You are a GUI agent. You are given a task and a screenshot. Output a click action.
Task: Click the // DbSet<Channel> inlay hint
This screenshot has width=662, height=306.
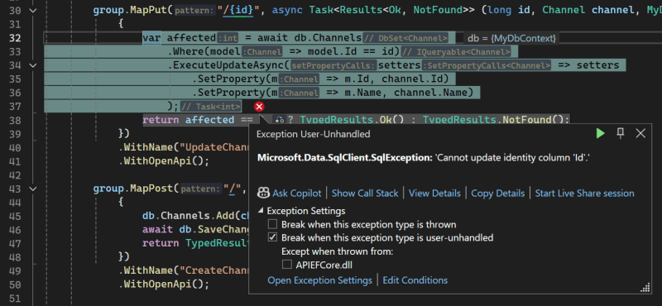[405, 38]
